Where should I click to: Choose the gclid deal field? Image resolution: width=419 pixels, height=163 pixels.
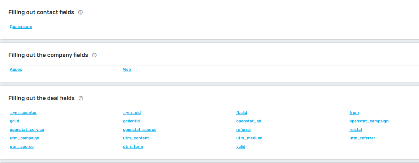[14, 121]
